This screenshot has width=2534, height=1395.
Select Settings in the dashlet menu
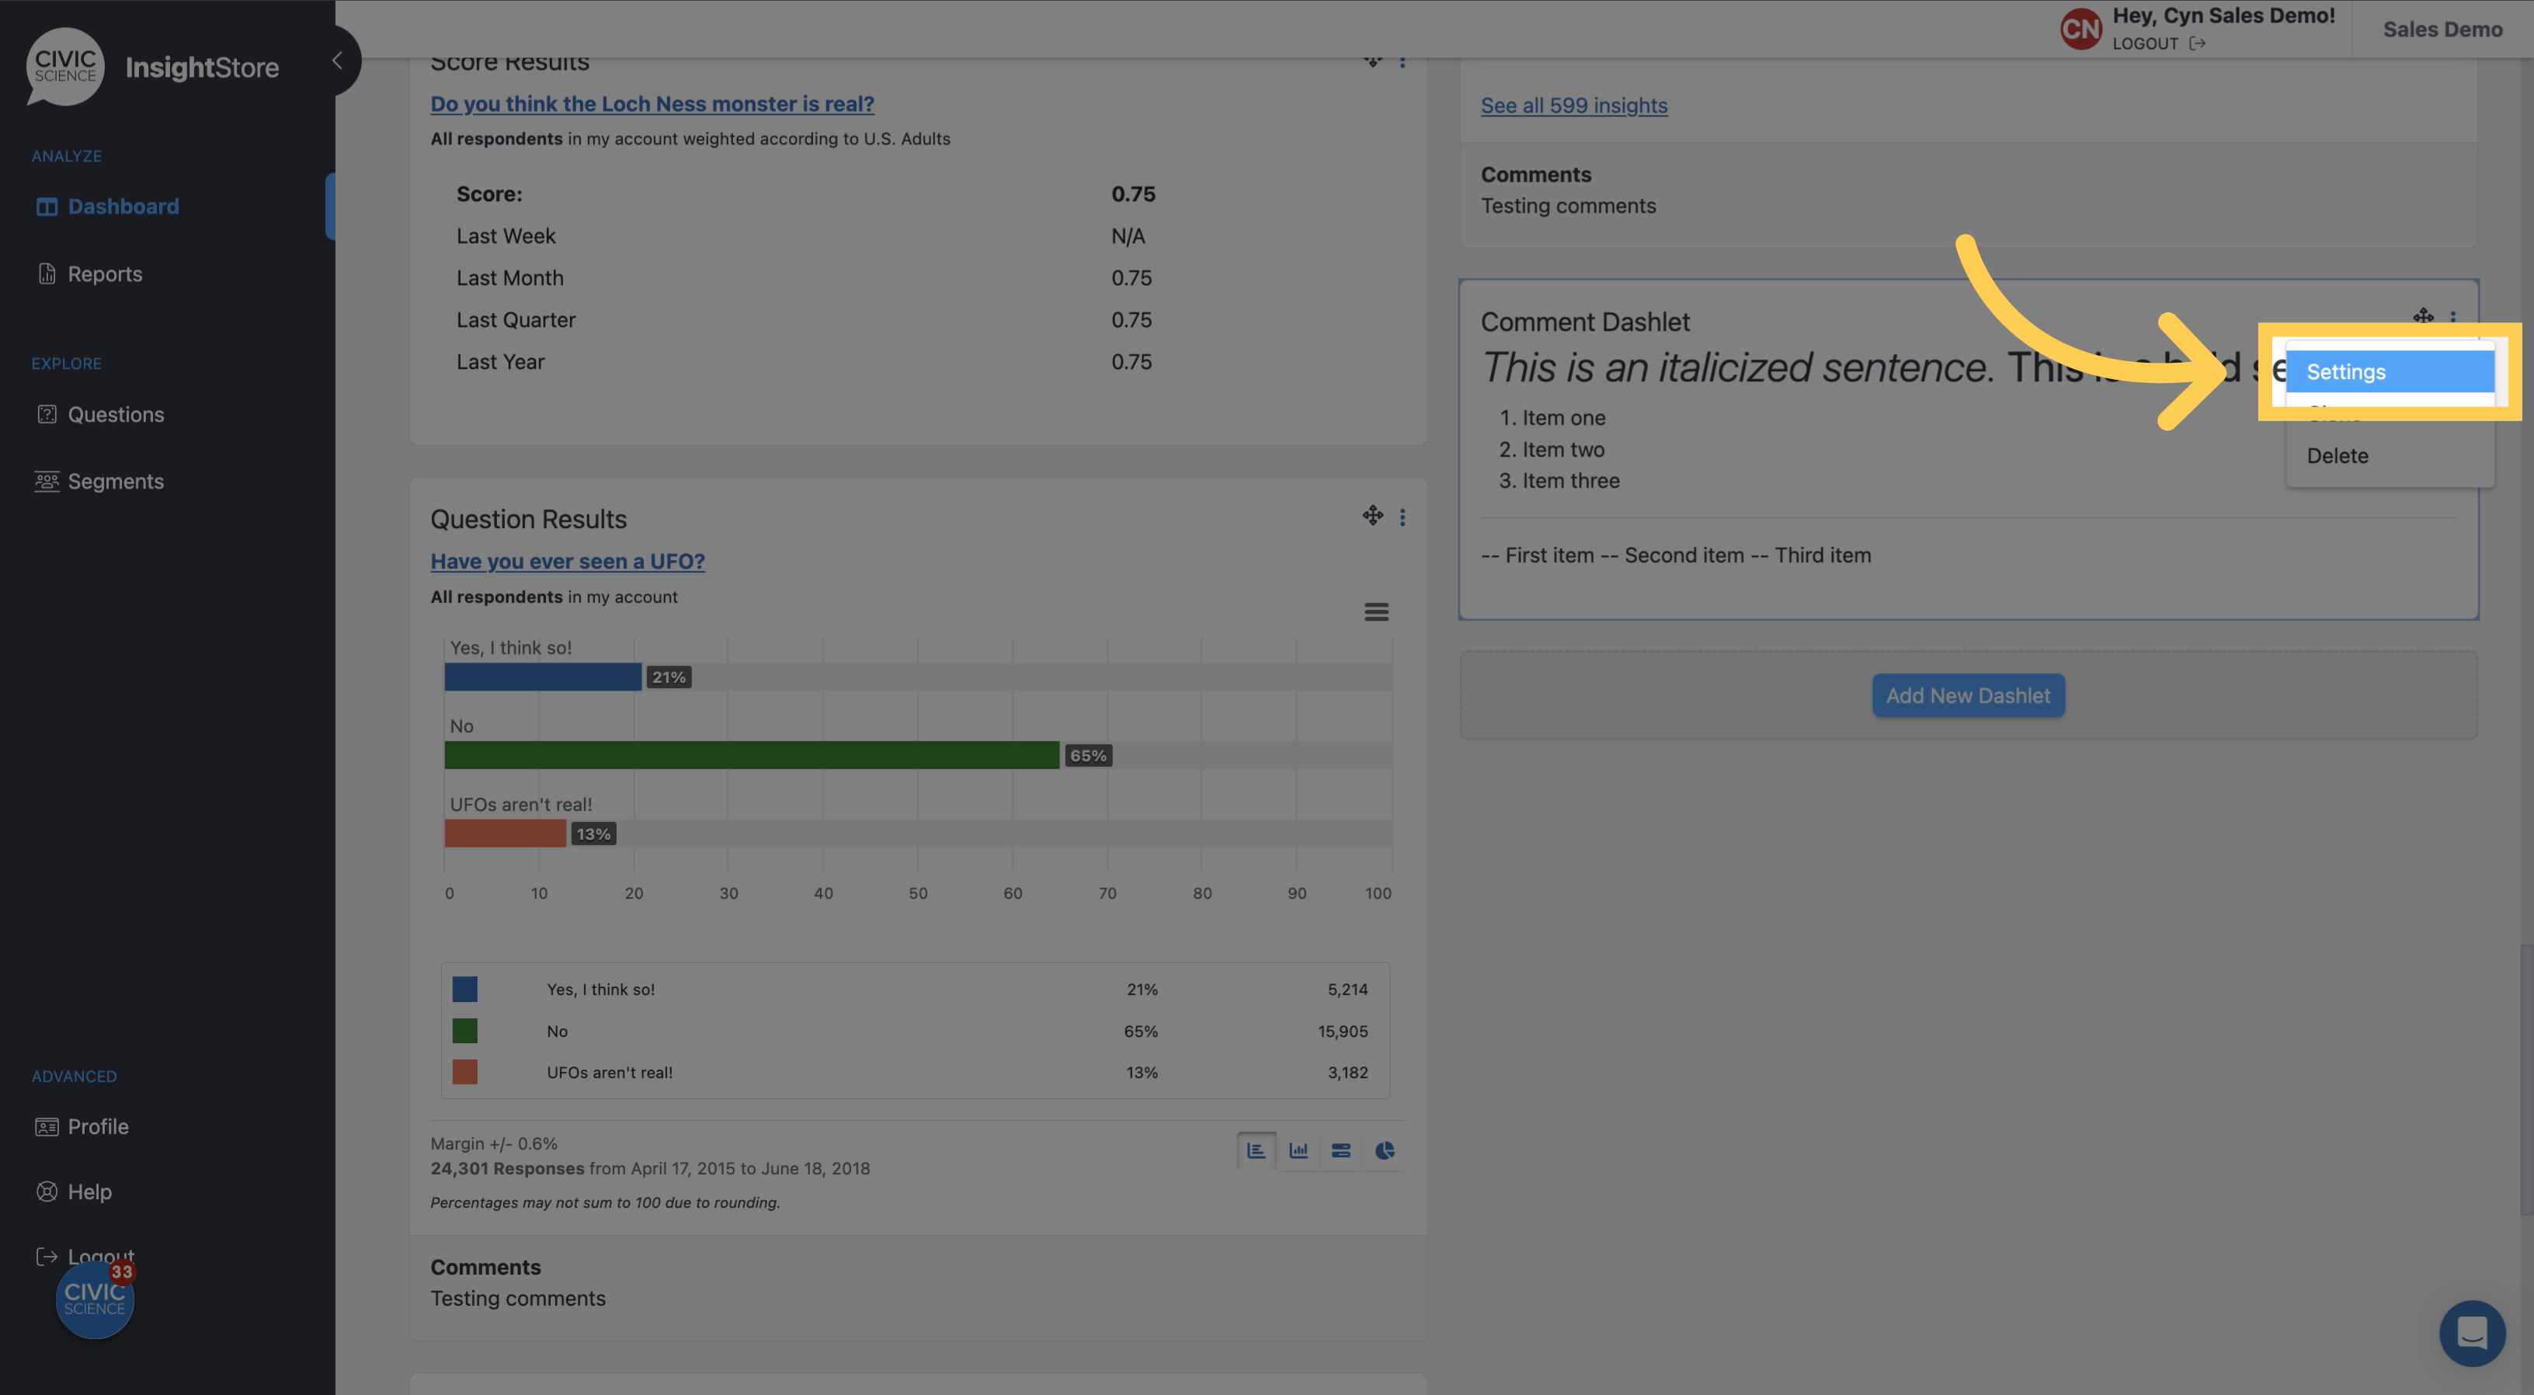pyautogui.click(x=2390, y=372)
